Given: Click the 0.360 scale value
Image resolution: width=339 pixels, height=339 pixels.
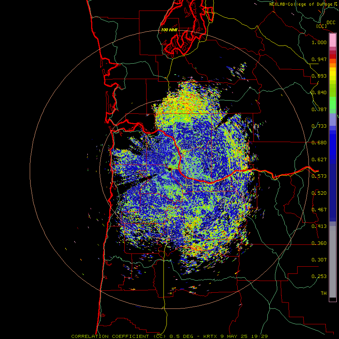Looking at the screenshot, I should click(319, 243).
